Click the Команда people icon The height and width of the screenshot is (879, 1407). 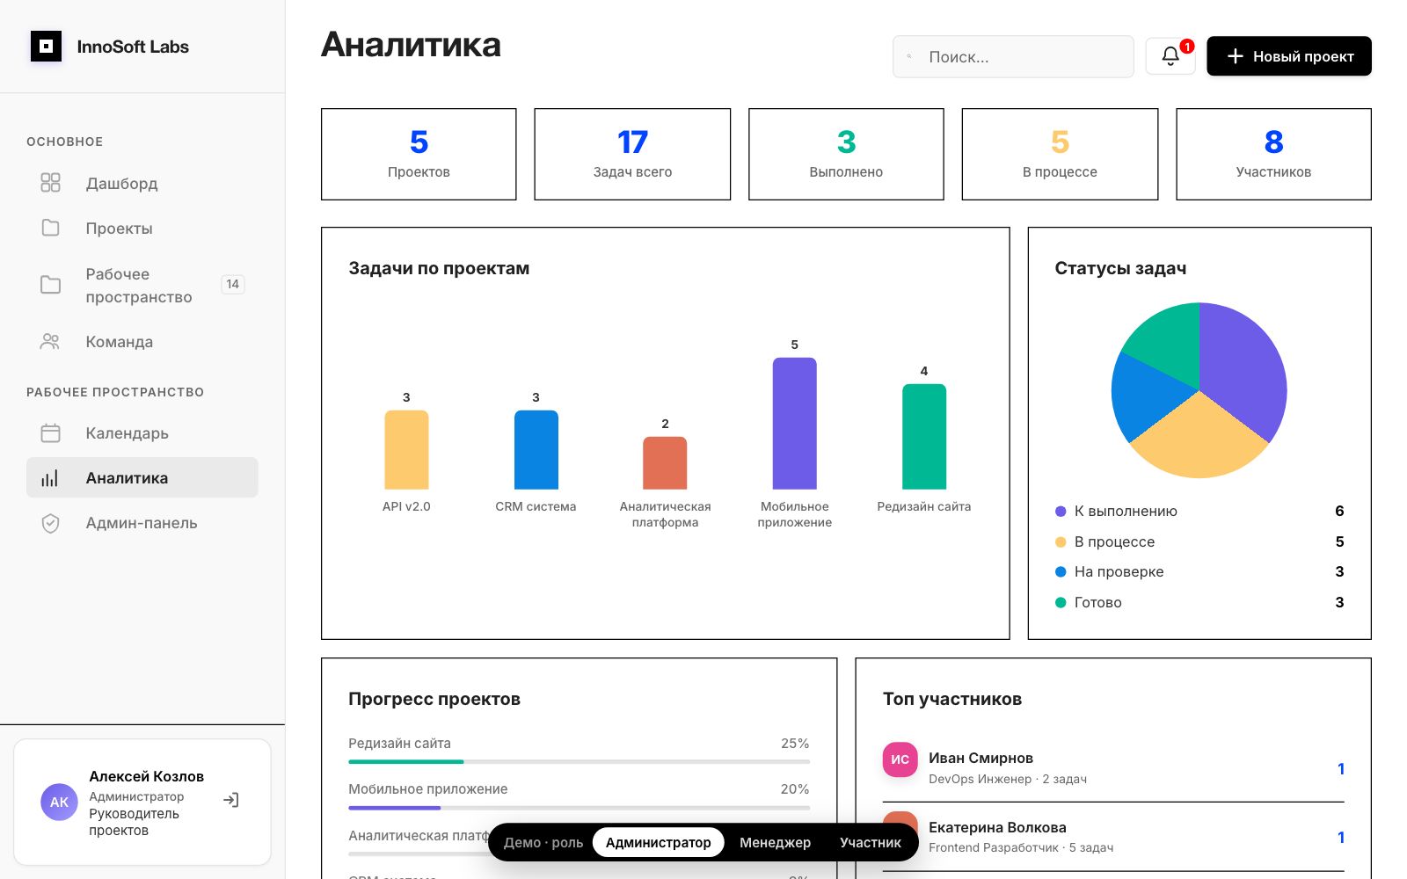[x=51, y=341]
